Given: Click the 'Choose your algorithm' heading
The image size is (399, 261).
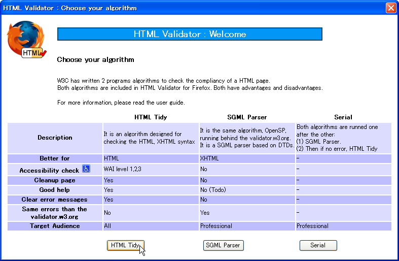Looking at the screenshot, I should [95, 59].
